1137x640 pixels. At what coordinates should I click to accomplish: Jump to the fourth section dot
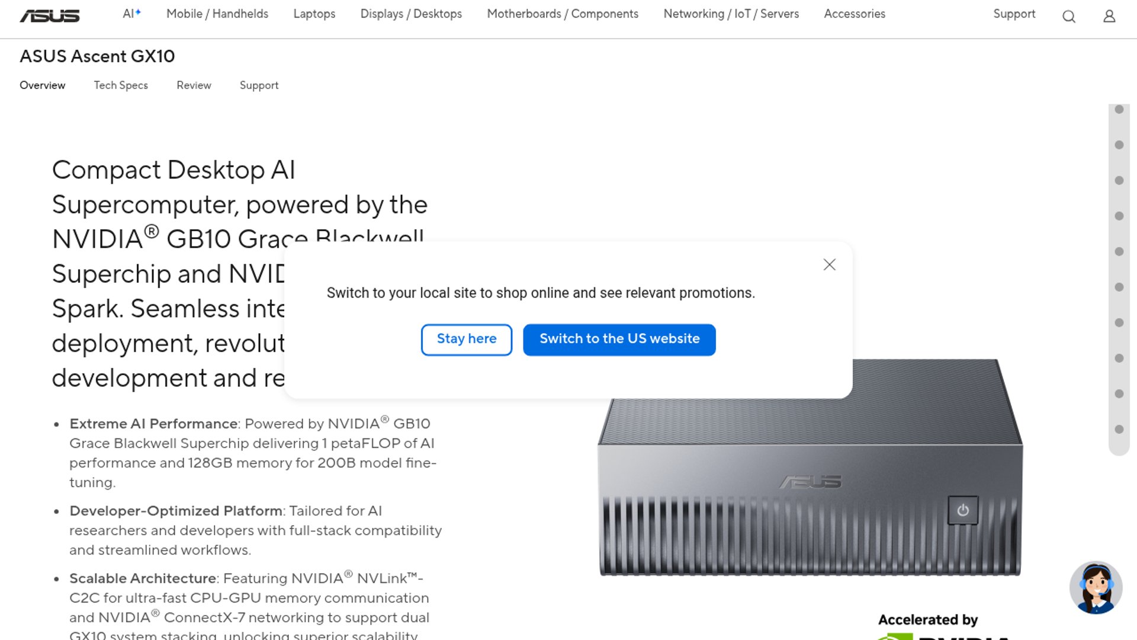tap(1119, 216)
